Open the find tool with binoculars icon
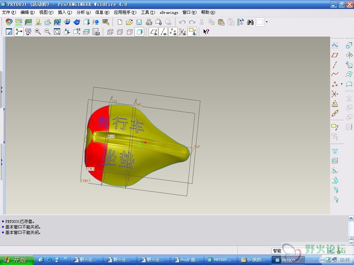354x265 pixels. point(250,22)
